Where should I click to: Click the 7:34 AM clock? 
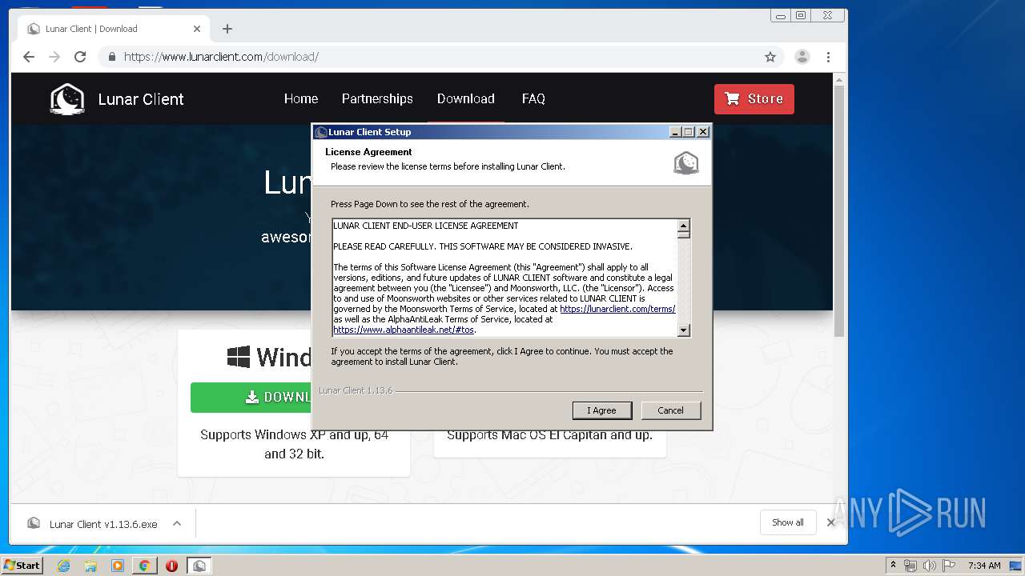tap(984, 566)
